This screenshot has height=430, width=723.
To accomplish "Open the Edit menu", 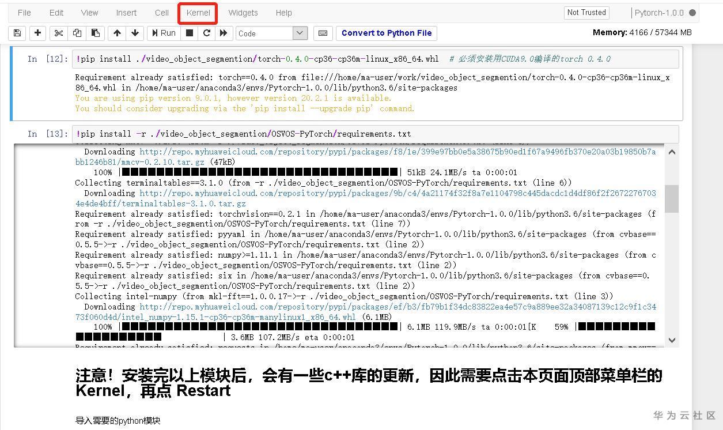I will click(56, 13).
